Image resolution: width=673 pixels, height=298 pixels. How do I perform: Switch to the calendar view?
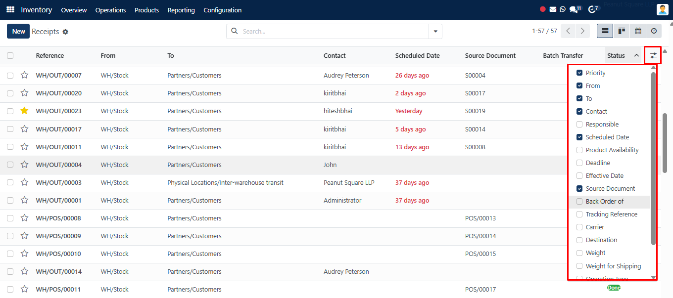[638, 31]
